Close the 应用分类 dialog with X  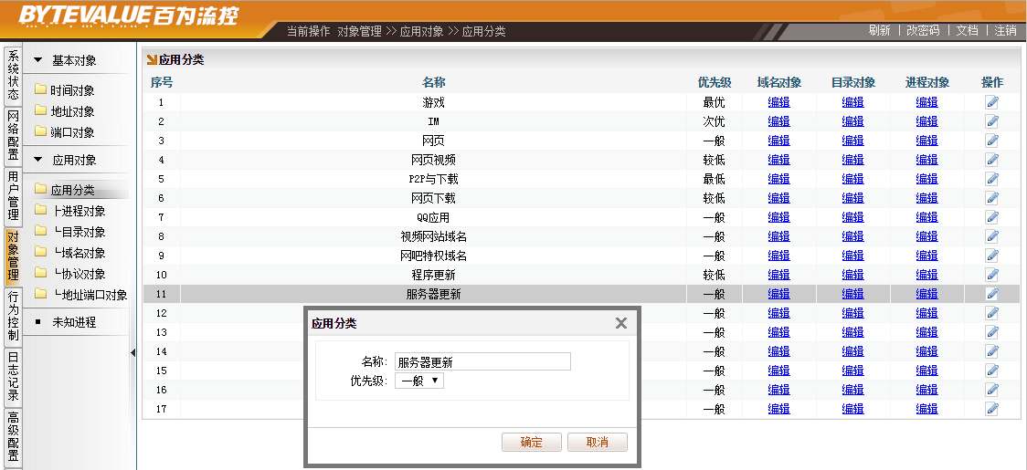click(x=621, y=323)
